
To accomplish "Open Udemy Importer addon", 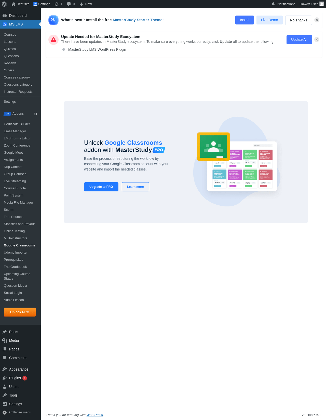I will (x=16, y=253).
